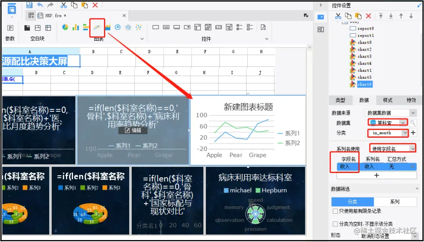Open the parameter panel P icon
This screenshot has height=242, width=424.
[x=10, y=28]
